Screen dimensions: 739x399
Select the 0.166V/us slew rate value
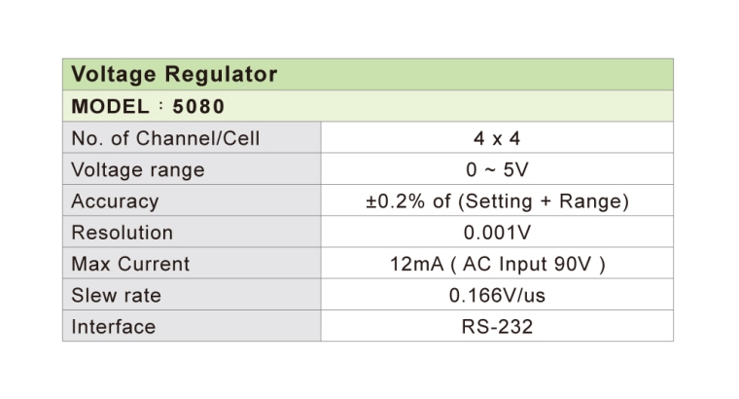click(497, 295)
